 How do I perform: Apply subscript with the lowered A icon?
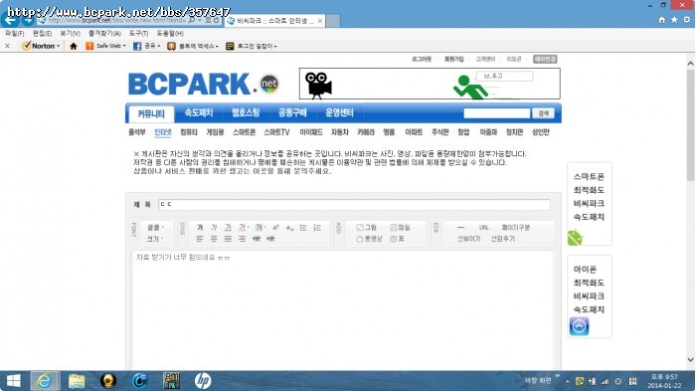point(289,228)
